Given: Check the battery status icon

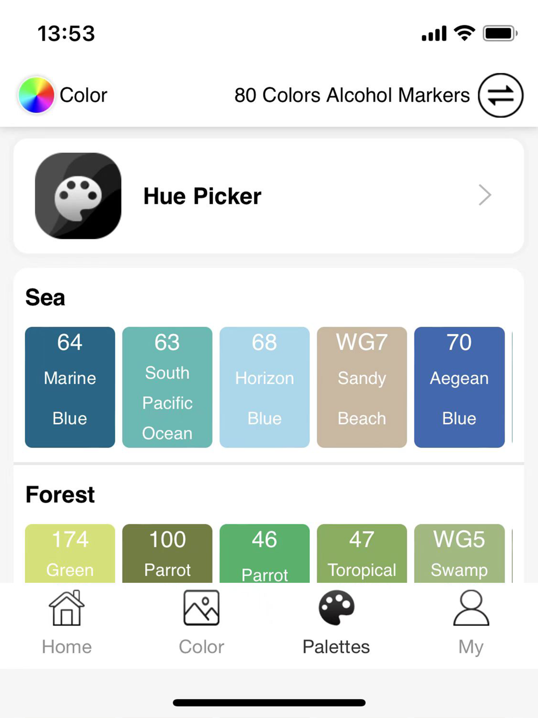Looking at the screenshot, I should [x=500, y=33].
